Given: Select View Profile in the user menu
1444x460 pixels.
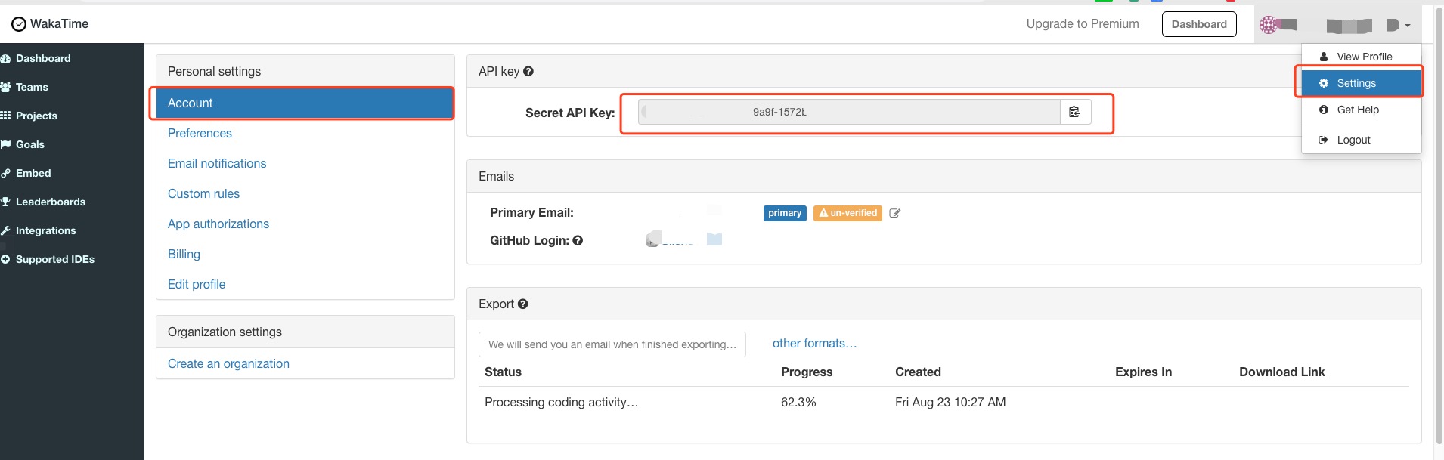Looking at the screenshot, I should pyautogui.click(x=1364, y=57).
